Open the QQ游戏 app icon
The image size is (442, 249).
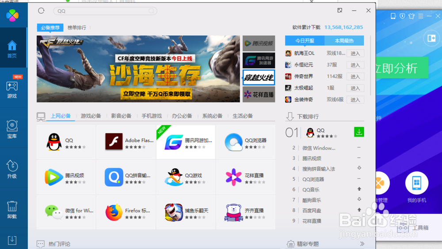tap(174, 177)
